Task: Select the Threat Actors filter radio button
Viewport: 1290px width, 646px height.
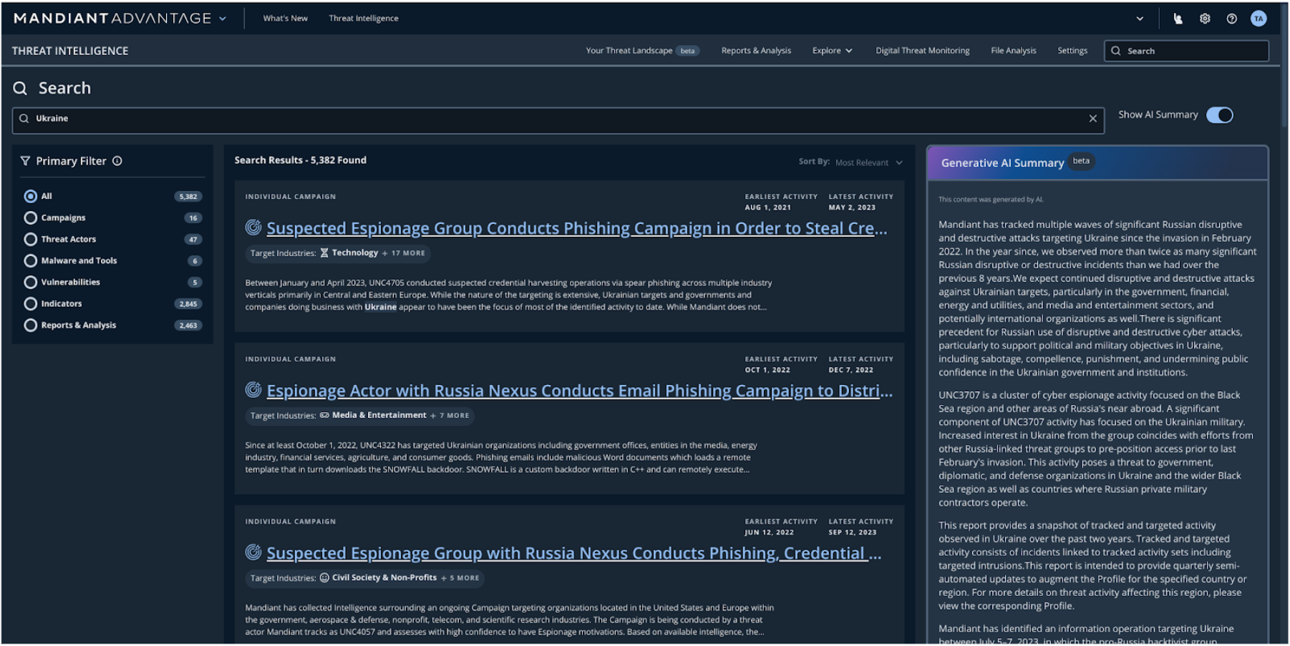Action: tap(31, 239)
